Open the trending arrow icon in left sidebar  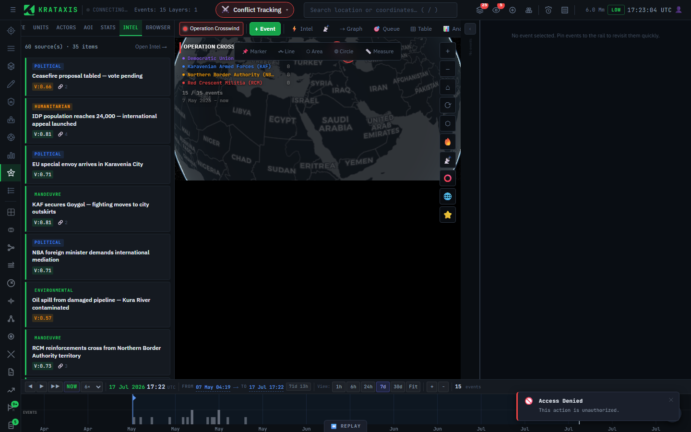coord(11,390)
